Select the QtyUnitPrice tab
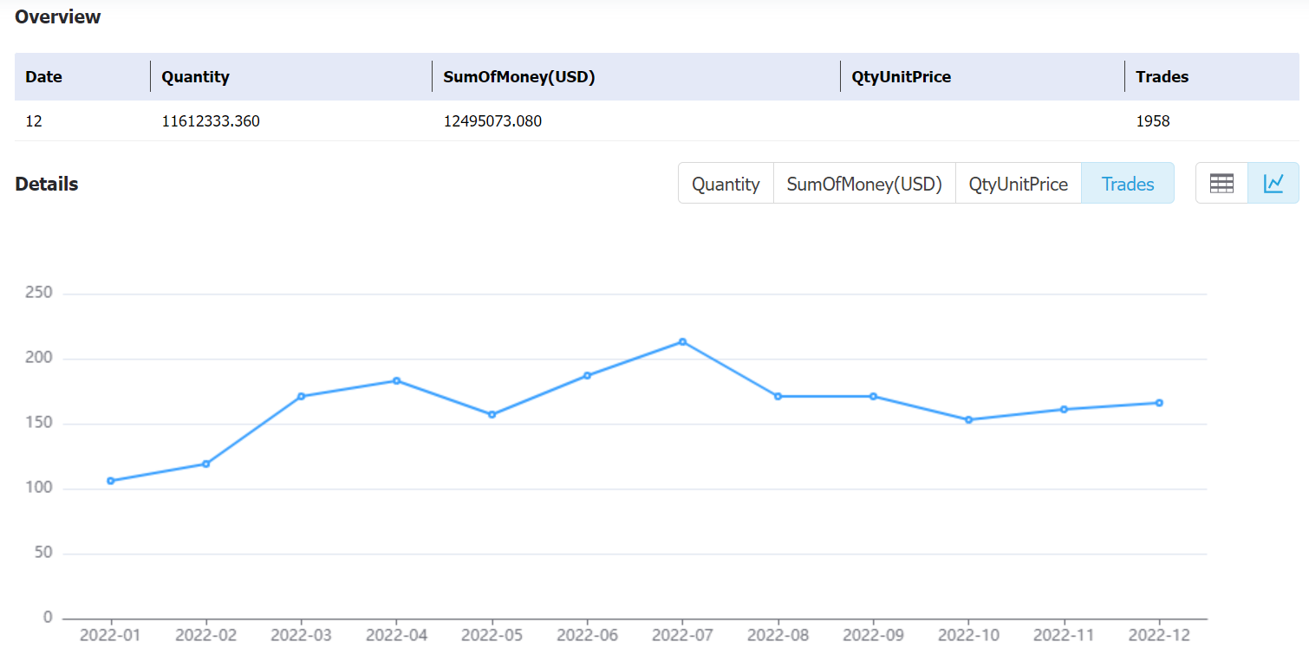Image resolution: width=1309 pixels, height=655 pixels. pyautogui.click(x=1018, y=184)
